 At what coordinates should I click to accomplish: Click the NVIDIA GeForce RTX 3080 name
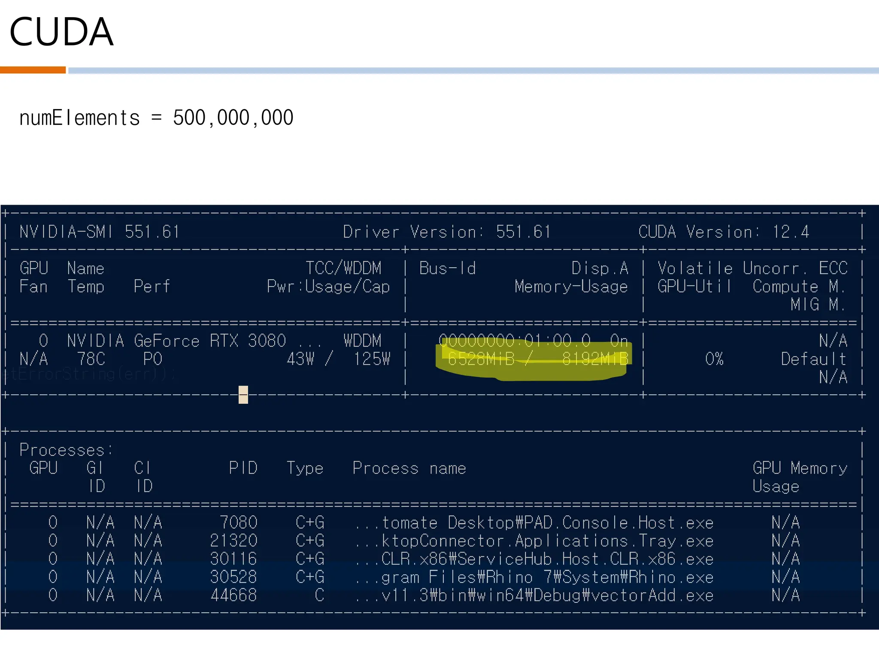tap(176, 341)
